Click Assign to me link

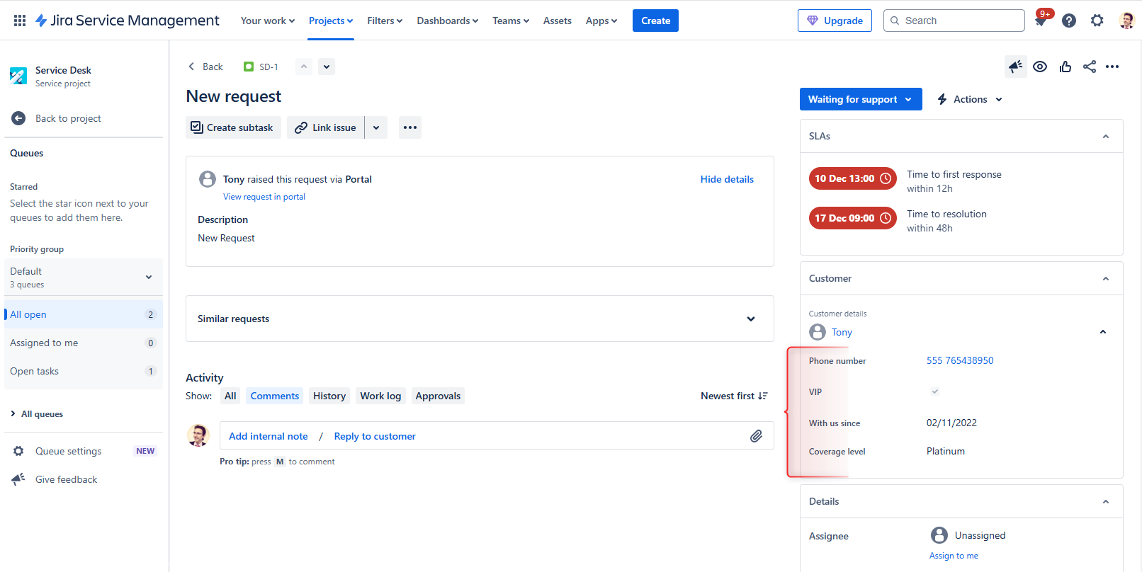tap(954, 556)
